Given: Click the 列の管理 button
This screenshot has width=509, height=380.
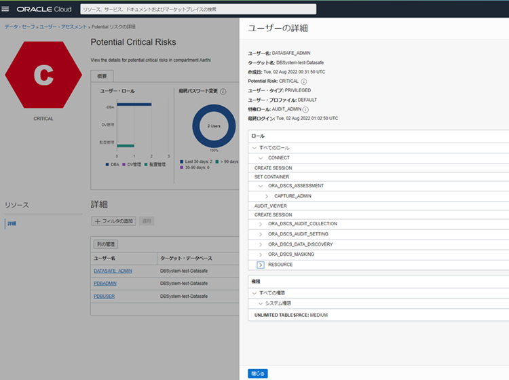Looking at the screenshot, I should (x=106, y=244).
